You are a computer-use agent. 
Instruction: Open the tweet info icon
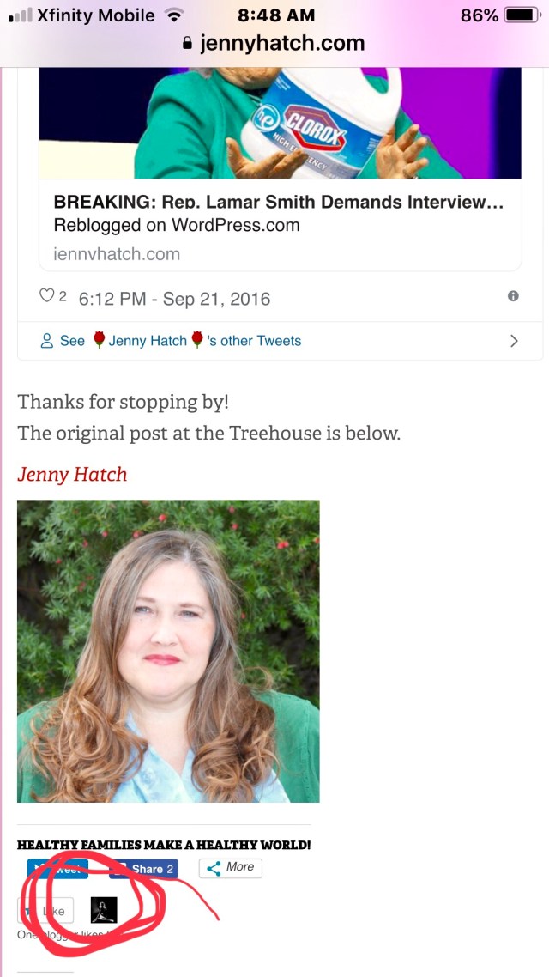pos(513,296)
